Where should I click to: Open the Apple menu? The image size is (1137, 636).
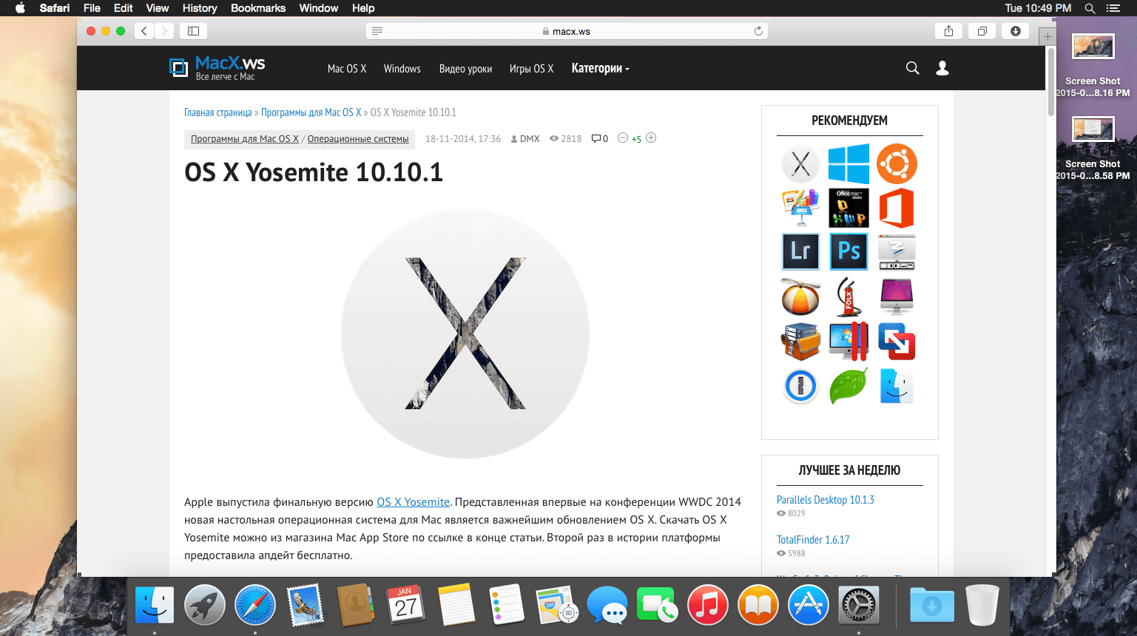click(20, 8)
